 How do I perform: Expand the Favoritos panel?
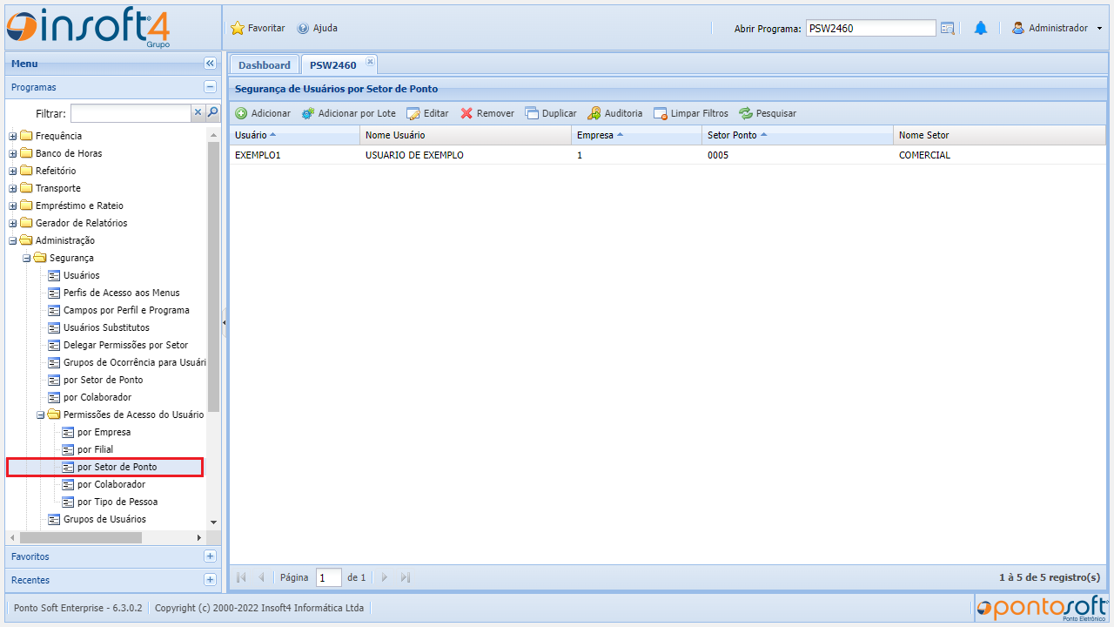point(210,556)
